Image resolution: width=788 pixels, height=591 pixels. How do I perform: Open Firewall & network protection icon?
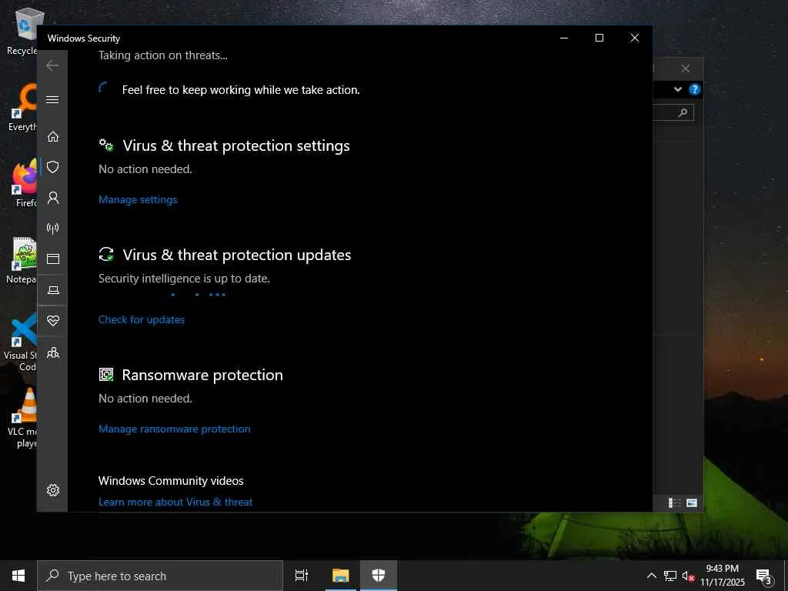click(53, 229)
